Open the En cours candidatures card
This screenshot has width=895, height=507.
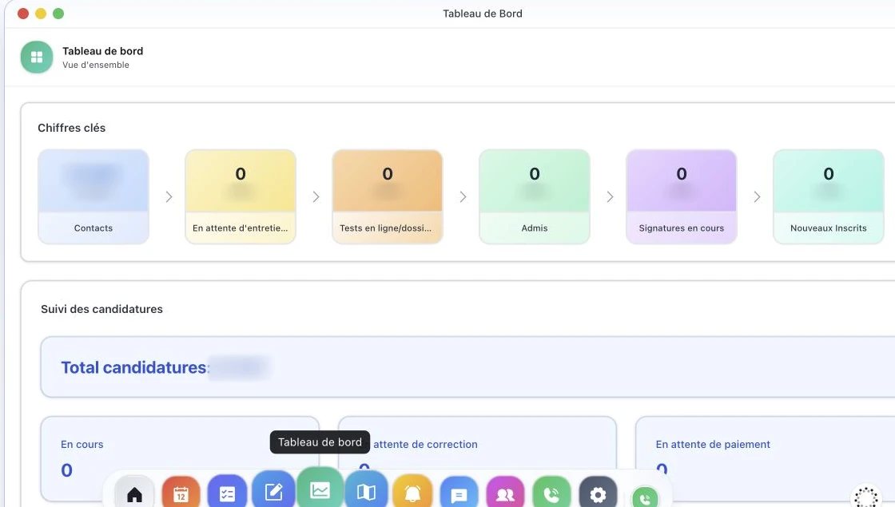(180, 459)
